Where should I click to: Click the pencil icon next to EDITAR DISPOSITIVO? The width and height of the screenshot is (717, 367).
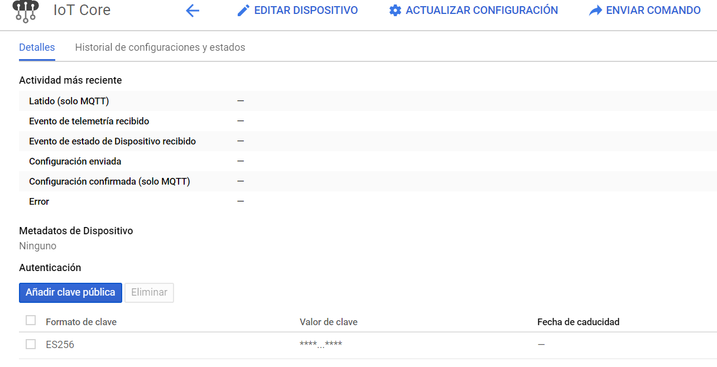244,9
